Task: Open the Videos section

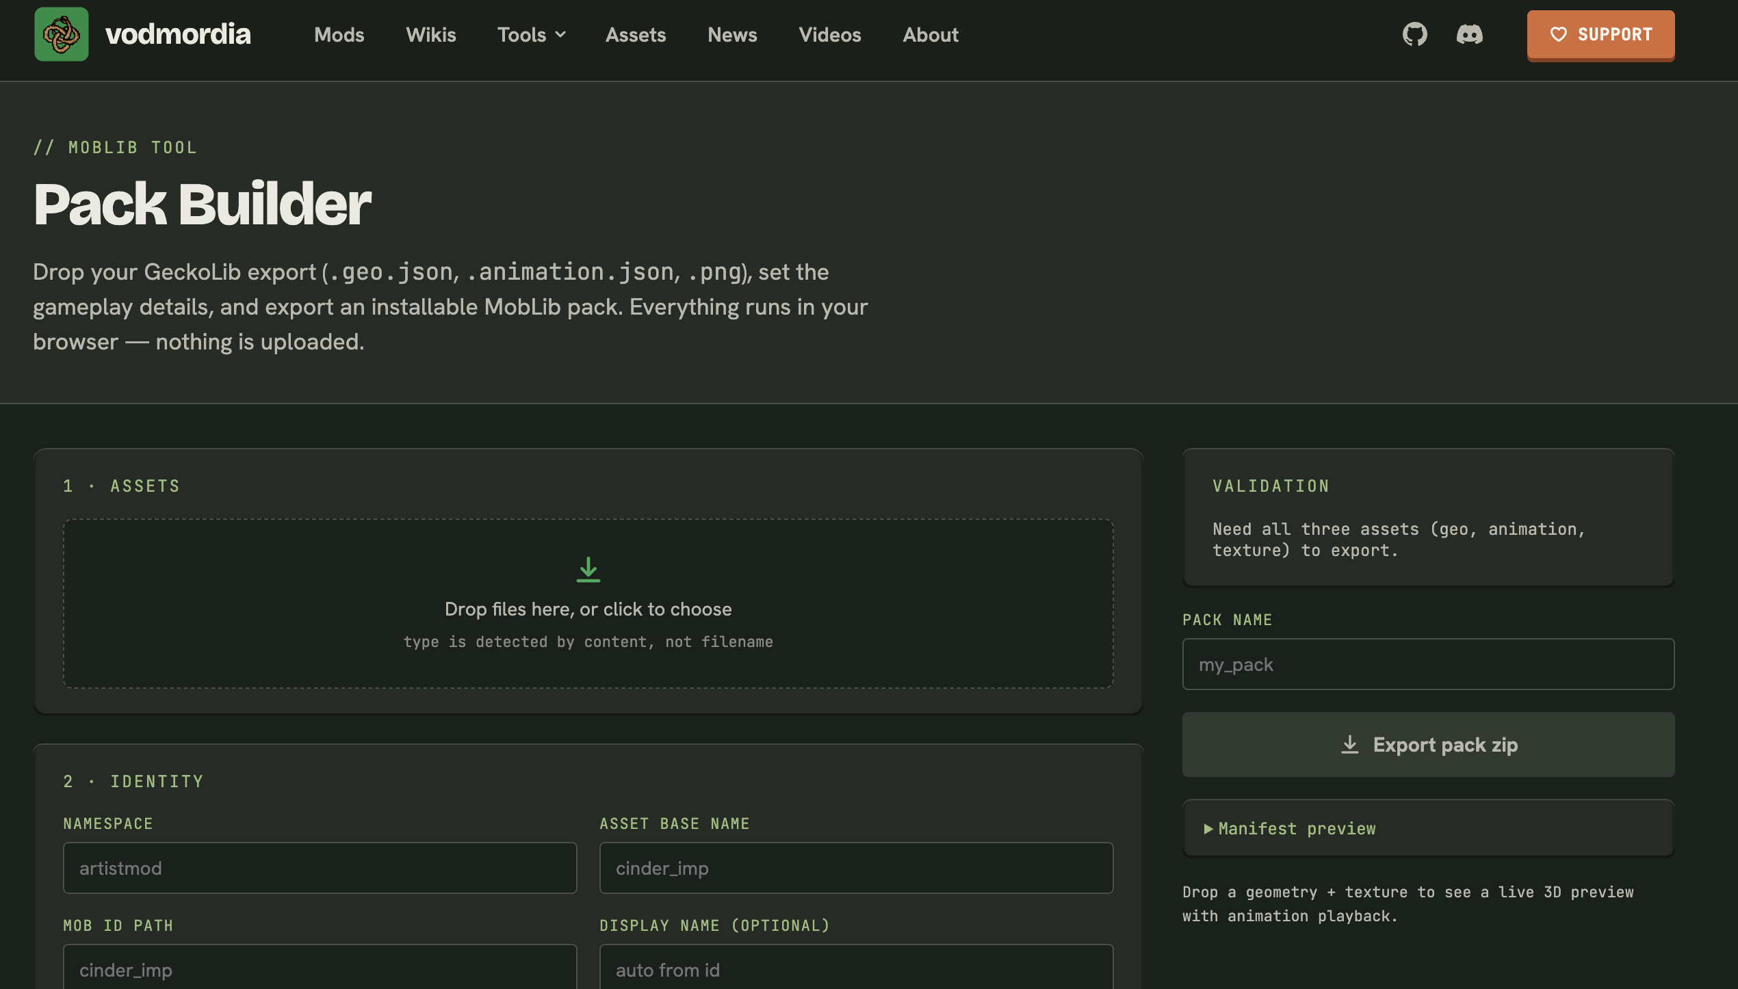Action: pyautogui.click(x=829, y=35)
